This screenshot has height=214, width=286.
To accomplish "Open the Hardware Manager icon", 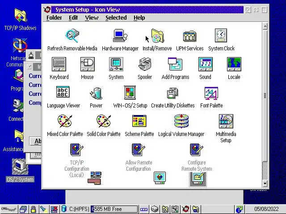I will [x=120, y=36].
